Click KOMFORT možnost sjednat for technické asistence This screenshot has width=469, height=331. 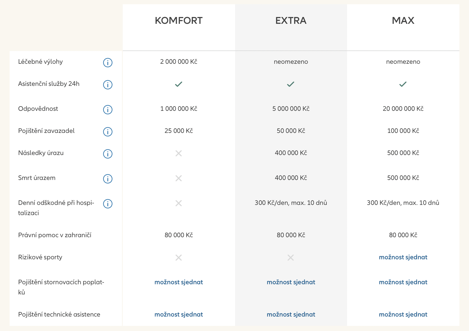pyautogui.click(x=178, y=315)
